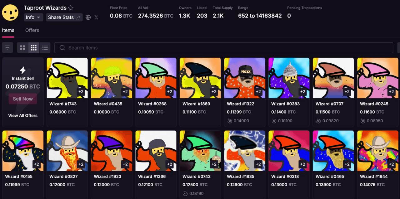400x199 pixels.
Task: Open Wizard #0268 thumbnail
Action: click(156, 78)
